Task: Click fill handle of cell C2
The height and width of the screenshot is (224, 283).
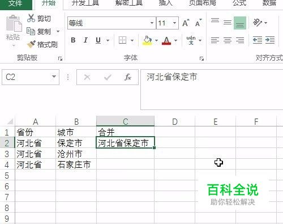Action: [155, 147]
